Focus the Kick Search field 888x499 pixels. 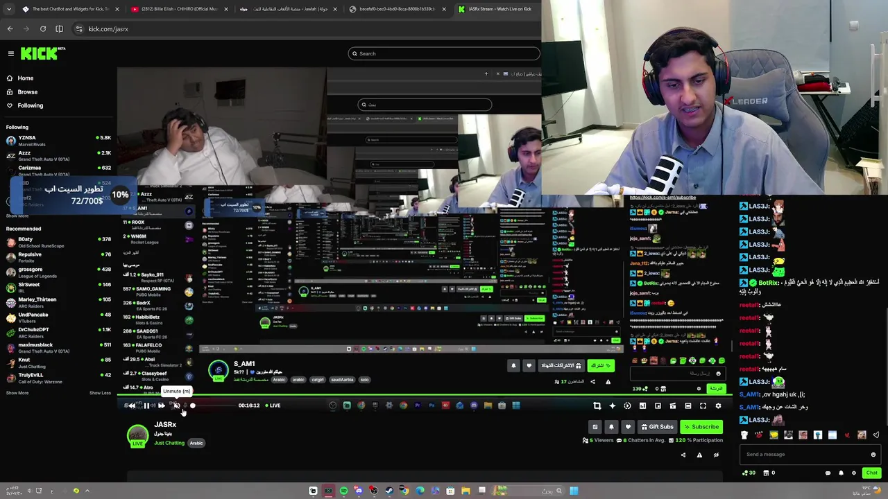pyautogui.click(x=444, y=53)
